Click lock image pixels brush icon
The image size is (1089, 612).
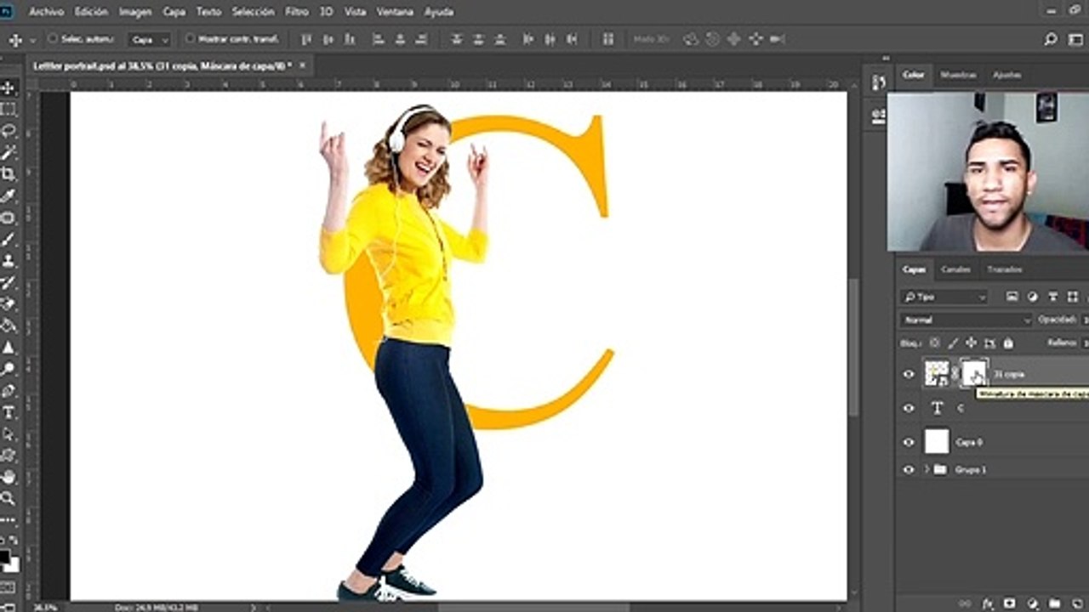click(x=953, y=343)
